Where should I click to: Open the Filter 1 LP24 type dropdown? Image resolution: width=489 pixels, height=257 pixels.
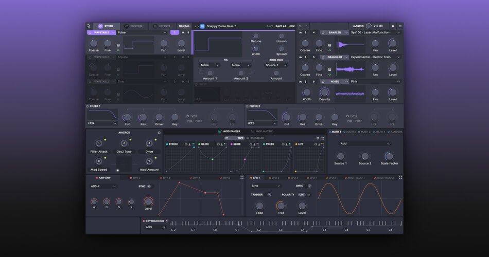point(103,123)
